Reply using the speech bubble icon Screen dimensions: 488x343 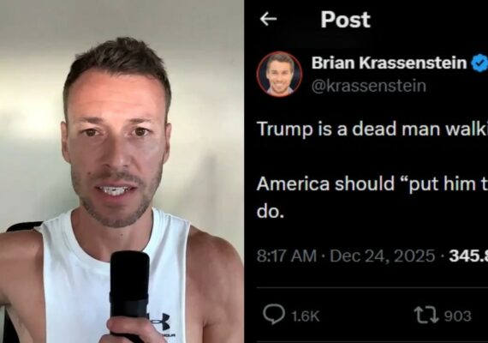pos(274,315)
